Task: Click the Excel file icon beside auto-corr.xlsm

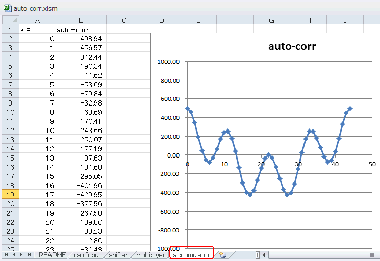Action: coord(7,8)
